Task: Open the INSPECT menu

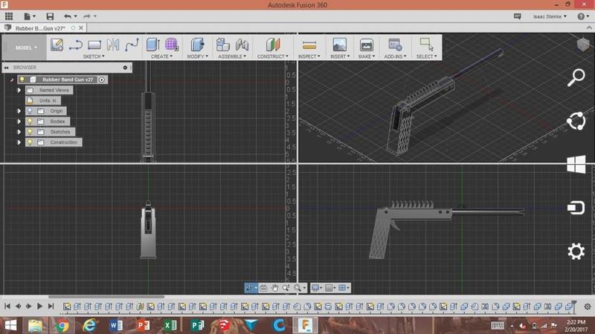Action: [x=309, y=56]
